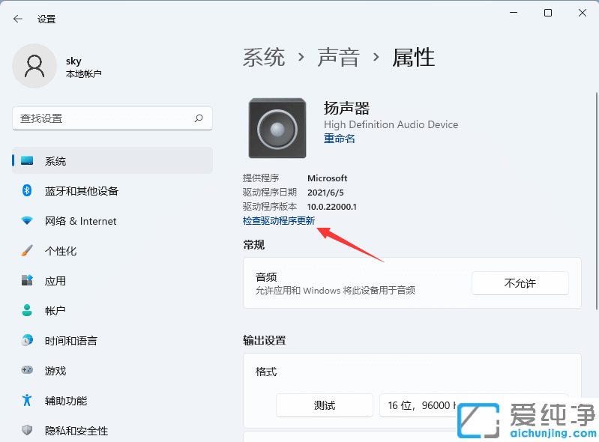The image size is (599, 442).
Task: Click 检查驱动程序更新 link
Action: coord(279,220)
